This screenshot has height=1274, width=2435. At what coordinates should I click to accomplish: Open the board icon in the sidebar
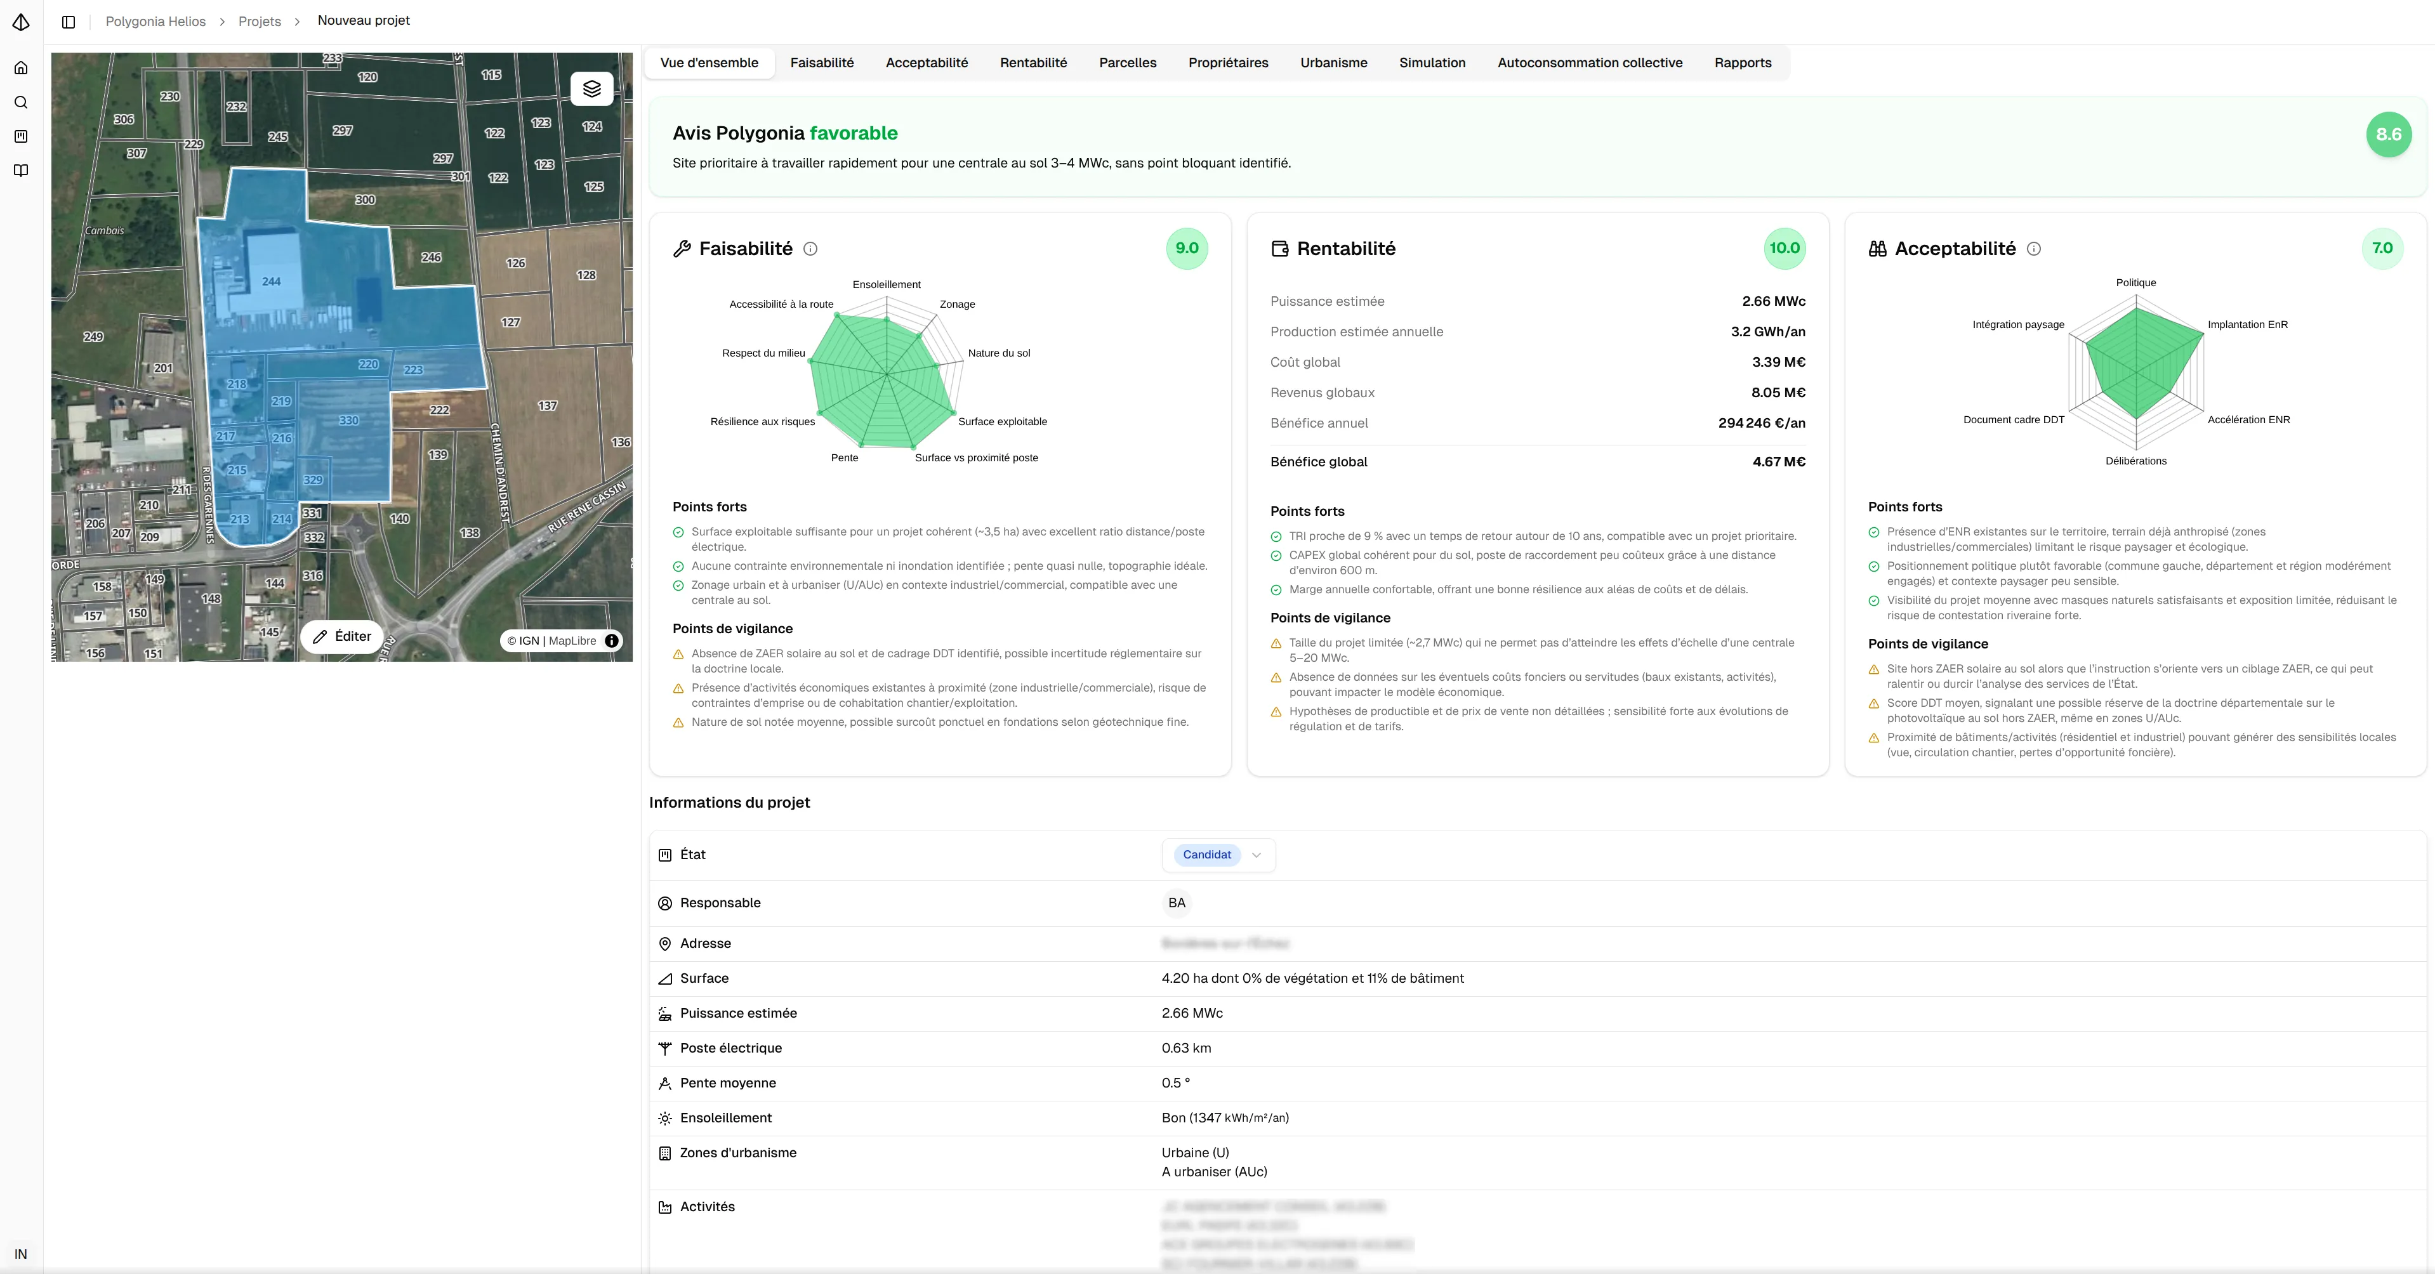click(21, 136)
